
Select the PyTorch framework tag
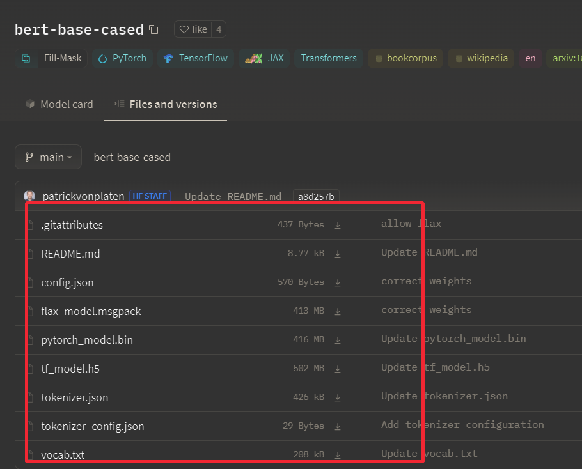tap(122, 58)
